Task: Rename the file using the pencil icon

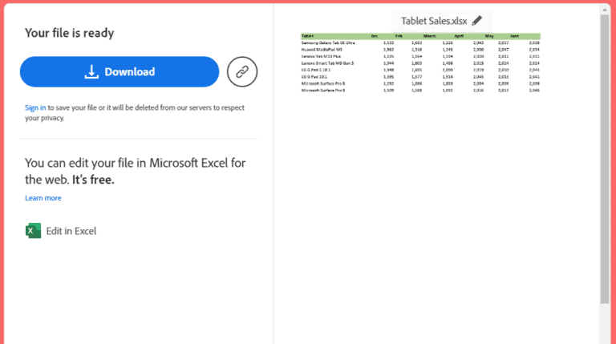Action: tap(477, 21)
